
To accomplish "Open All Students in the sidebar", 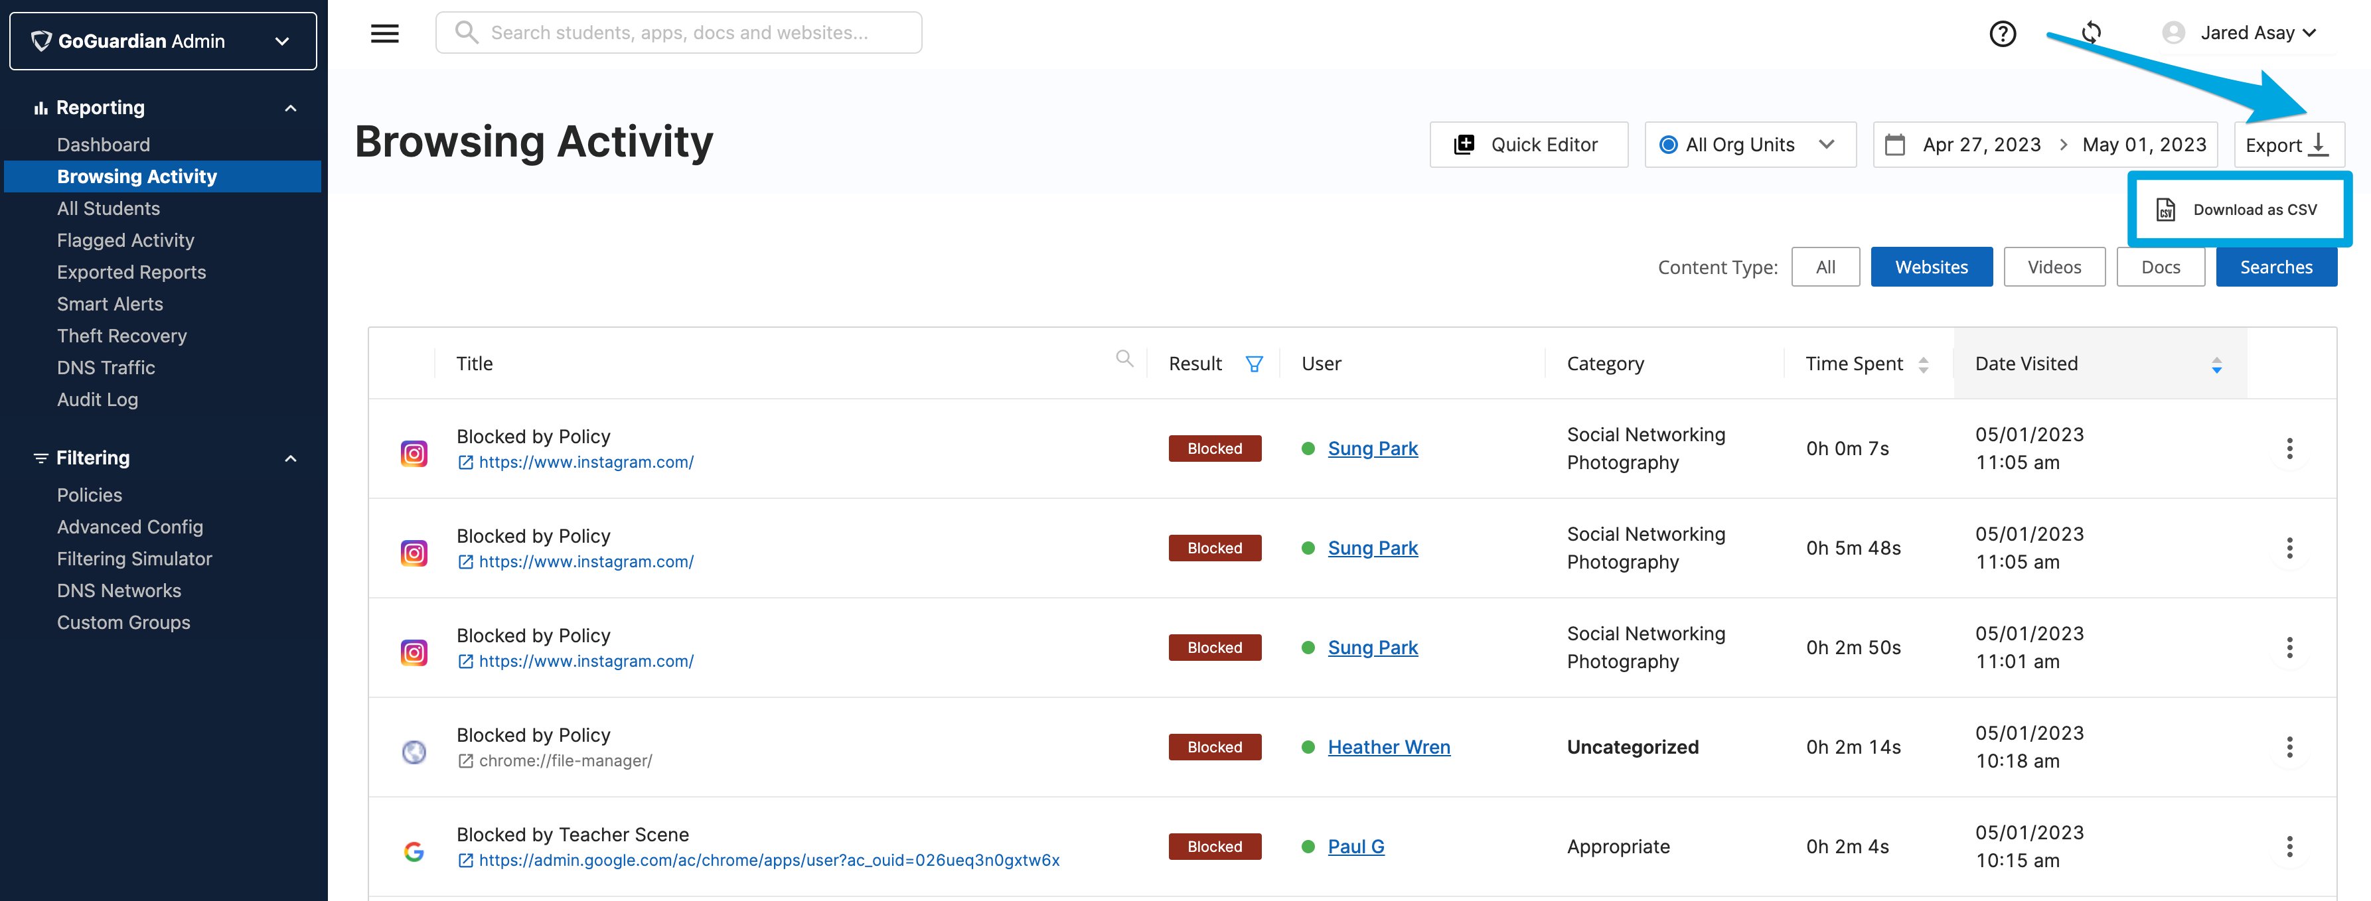I will tap(108, 208).
